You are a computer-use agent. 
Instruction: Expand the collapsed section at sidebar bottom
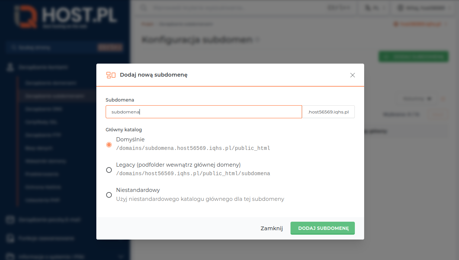coord(120,256)
